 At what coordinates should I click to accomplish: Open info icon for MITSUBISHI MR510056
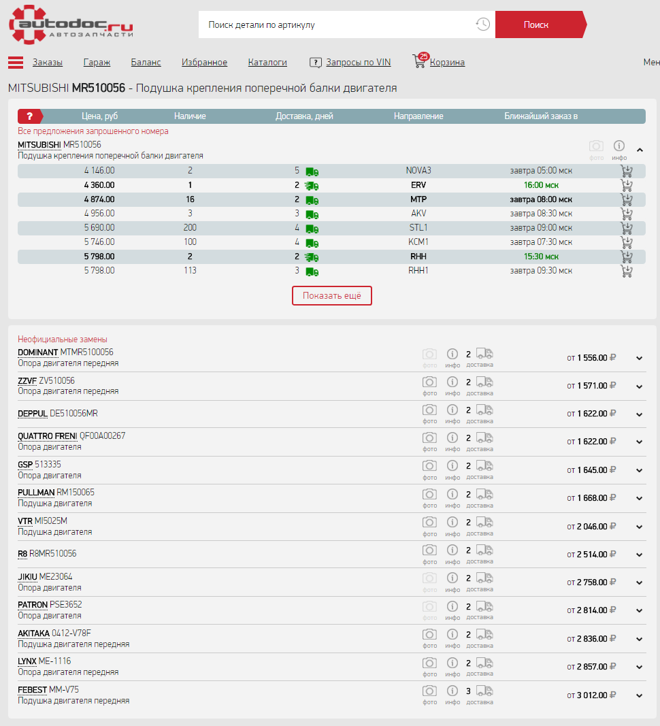(x=618, y=146)
